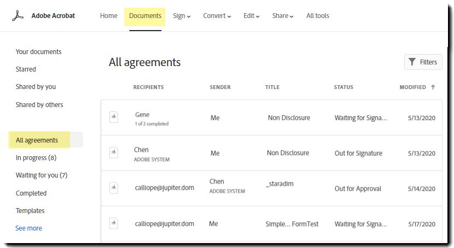The height and width of the screenshot is (248, 454).
Task: Open All tools tab
Action: [318, 16]
